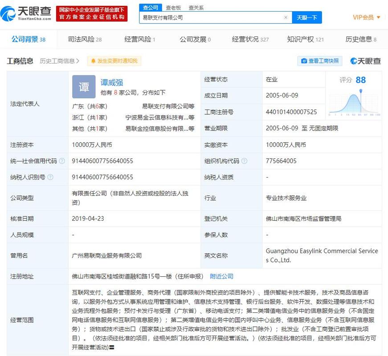
Task: Switch to the 查关系 search tab
Action: (x=196, y=8)
